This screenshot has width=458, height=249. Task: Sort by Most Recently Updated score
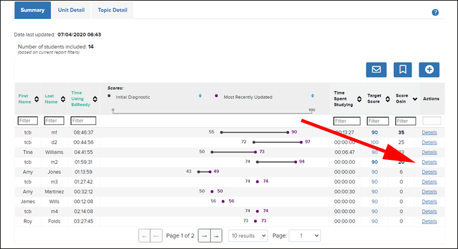pyautogui.click(x=313, y=96)
